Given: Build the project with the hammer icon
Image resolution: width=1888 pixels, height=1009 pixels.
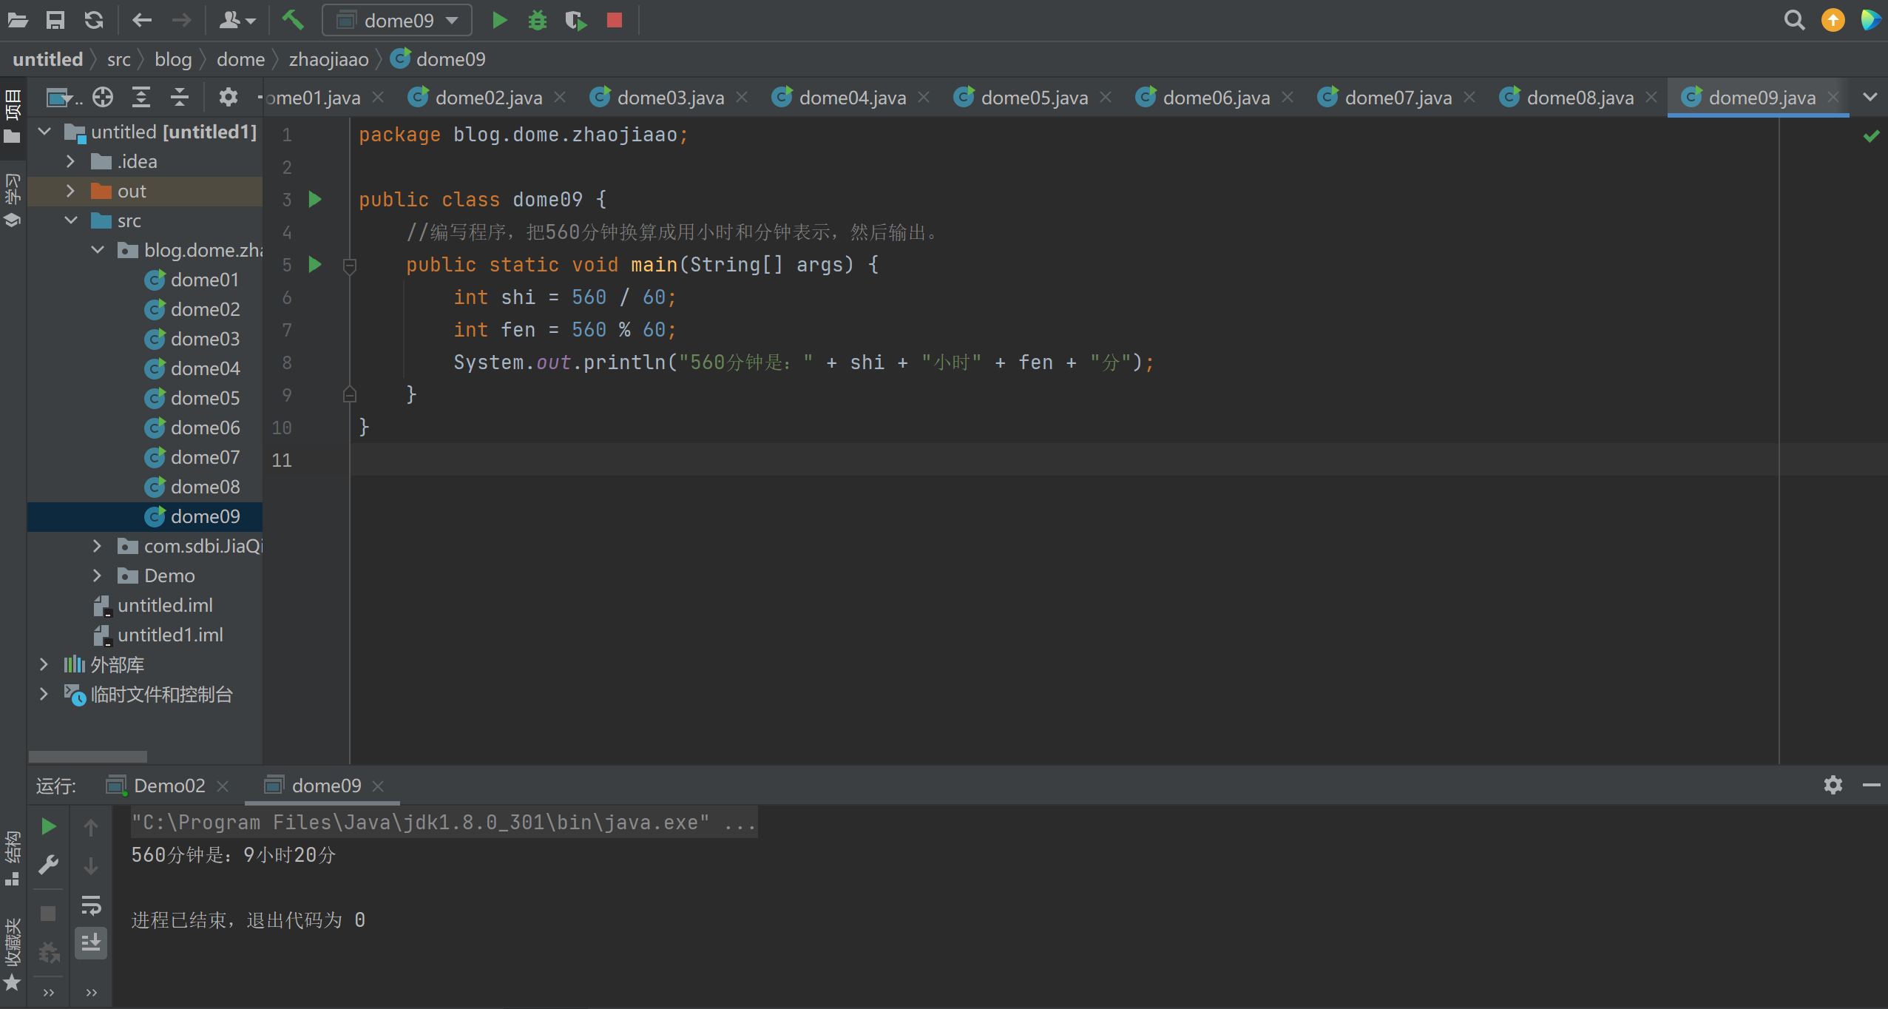Looking at the screenshot, I should 293,20.
